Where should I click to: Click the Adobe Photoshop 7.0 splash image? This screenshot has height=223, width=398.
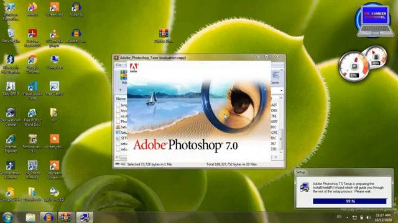coord(199,111)
